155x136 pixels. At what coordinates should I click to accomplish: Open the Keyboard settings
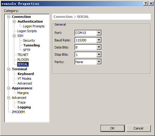[26, 74]
